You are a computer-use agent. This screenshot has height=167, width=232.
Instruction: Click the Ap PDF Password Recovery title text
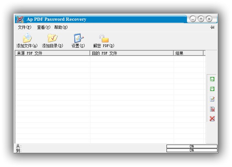[x=56, y=19]
